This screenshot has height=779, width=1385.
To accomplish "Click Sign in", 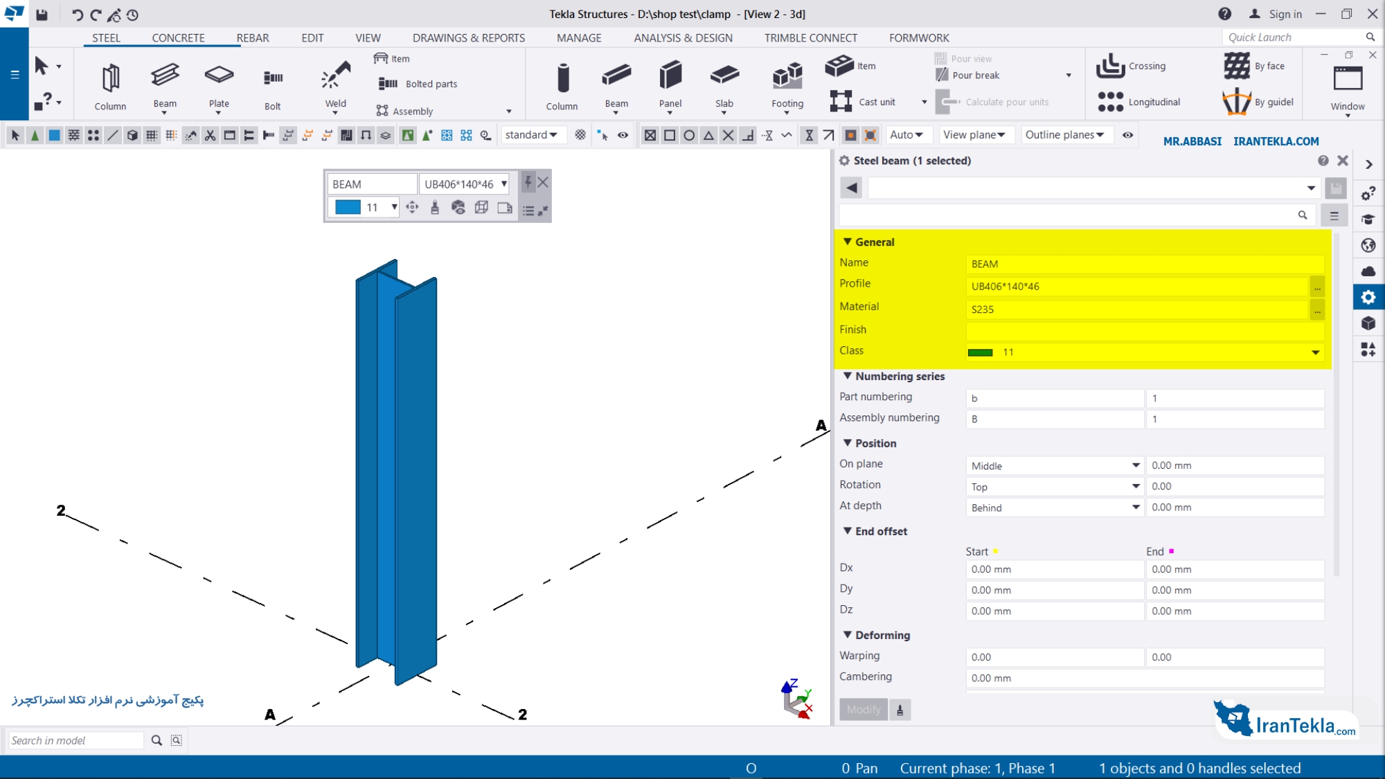I will point(1275,14).
